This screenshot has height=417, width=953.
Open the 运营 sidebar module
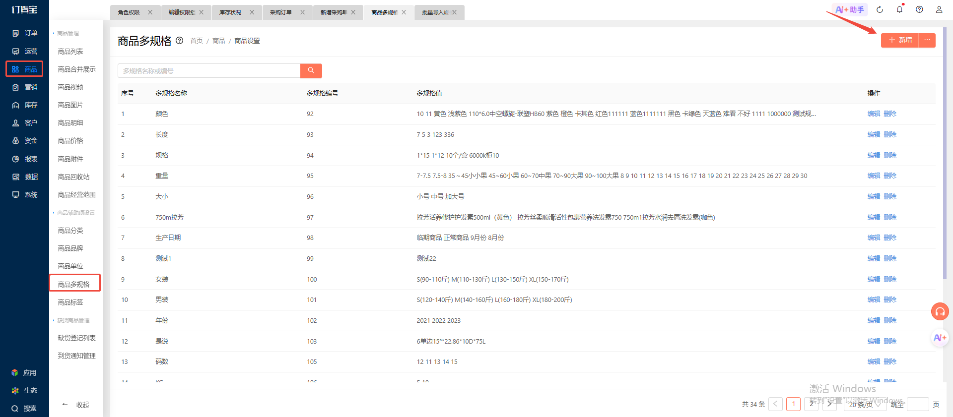24,51
